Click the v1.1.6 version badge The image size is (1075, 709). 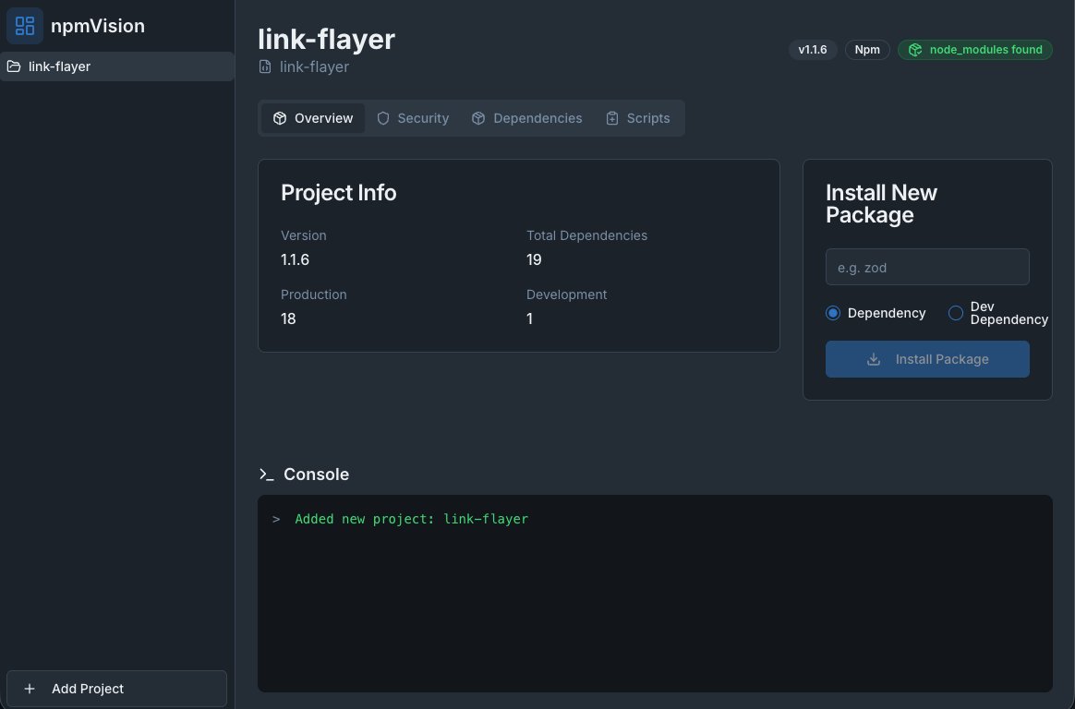pyautogui.click(x=813, y=49)
